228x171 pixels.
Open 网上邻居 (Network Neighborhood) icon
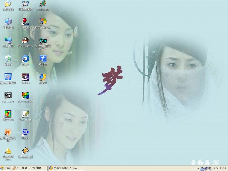tap(8, 40)
